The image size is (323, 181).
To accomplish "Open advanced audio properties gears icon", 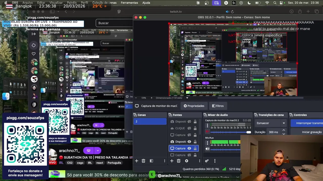I will tap(207, 161).
